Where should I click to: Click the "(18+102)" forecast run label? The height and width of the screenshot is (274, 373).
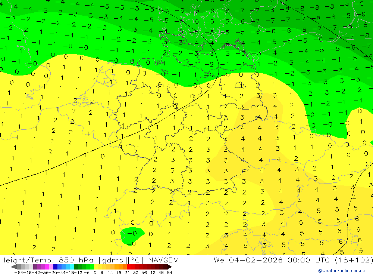coord(354,260)
